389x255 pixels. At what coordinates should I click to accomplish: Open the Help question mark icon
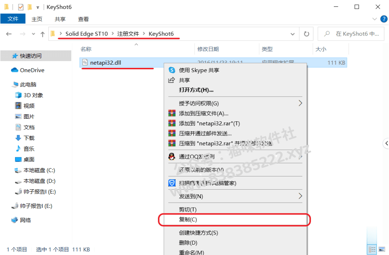pyautogui.click(x=384, y=19)
